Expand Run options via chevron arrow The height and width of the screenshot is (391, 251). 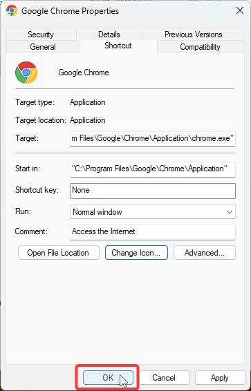[230, 212]
